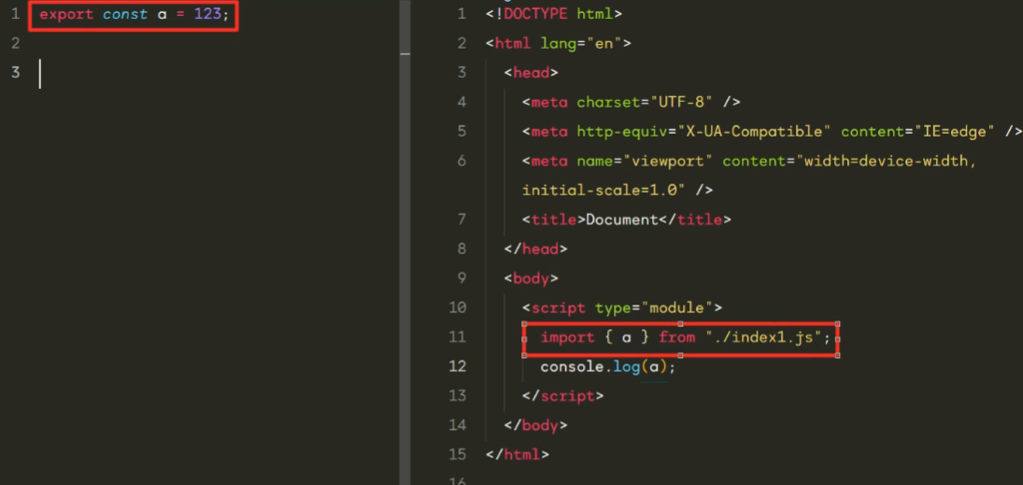Click the closing script tag
This screenshot has height=485, width=1023.
click(x=563, y=395)
